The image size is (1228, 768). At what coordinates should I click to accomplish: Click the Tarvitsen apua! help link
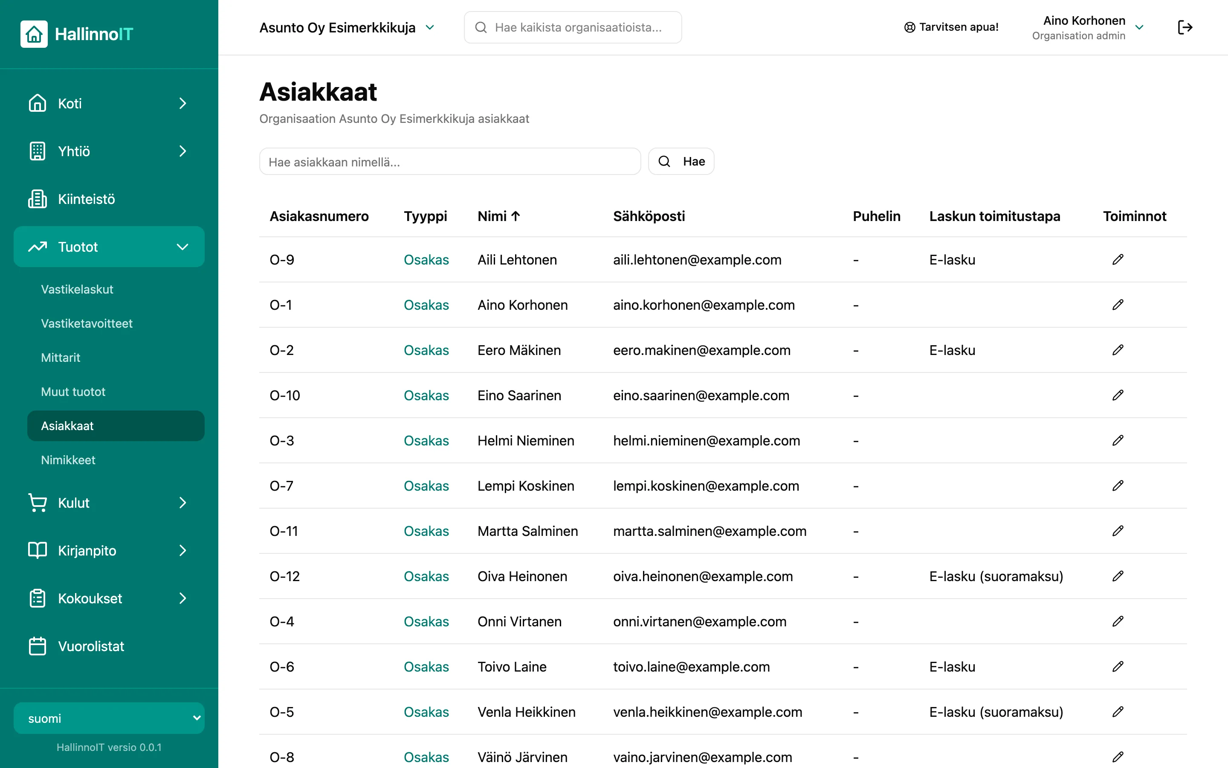(x=951, y=27)
